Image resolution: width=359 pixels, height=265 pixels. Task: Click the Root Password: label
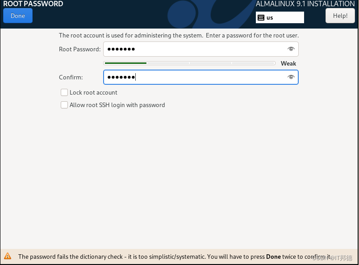point(79,49)
